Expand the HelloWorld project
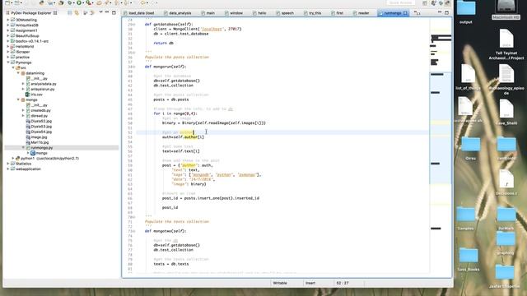Screen dimensions: 527x296 point(8,47)
